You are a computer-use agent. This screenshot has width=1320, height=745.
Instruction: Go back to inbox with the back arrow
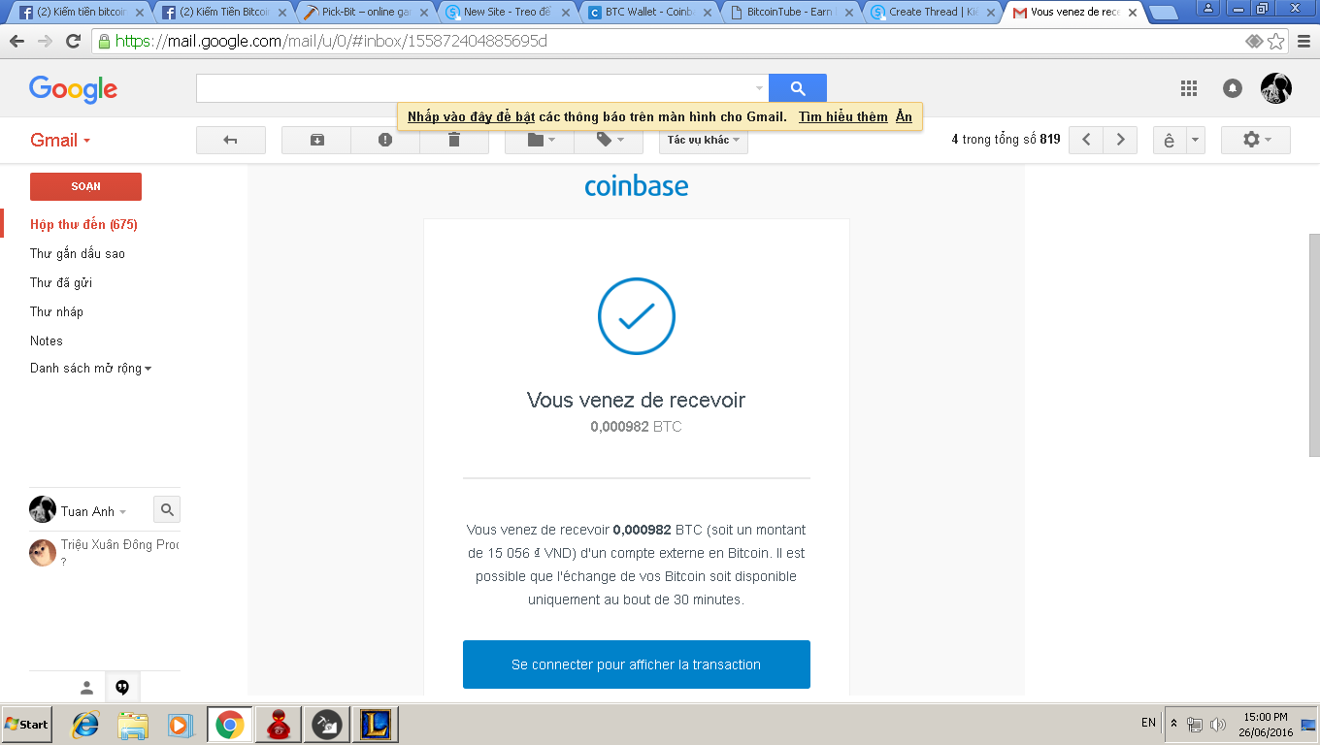click(x=230, y=140)
